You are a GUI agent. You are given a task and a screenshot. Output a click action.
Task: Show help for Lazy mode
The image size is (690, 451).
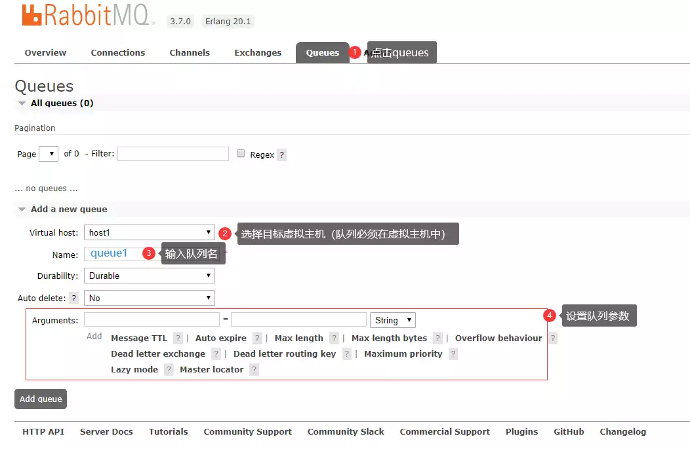coord(169,370)
